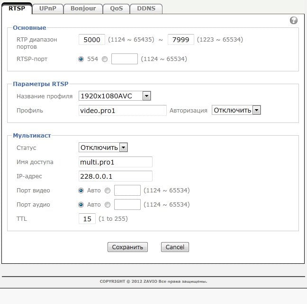The image size is (307, 304).
Task: Click the custom Порт видео input field
Action: coord(127,191)
